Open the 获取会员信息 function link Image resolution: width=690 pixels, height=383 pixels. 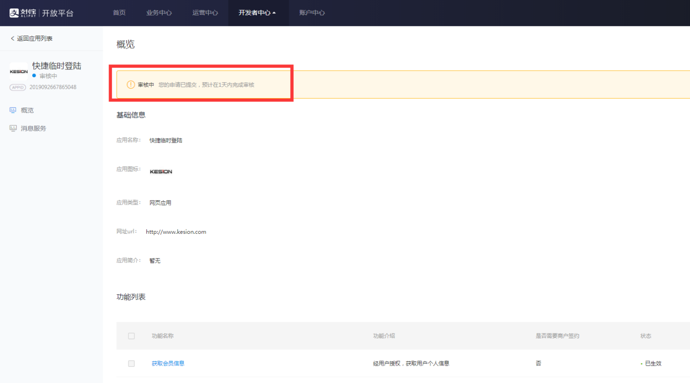[x=168, y=364]
